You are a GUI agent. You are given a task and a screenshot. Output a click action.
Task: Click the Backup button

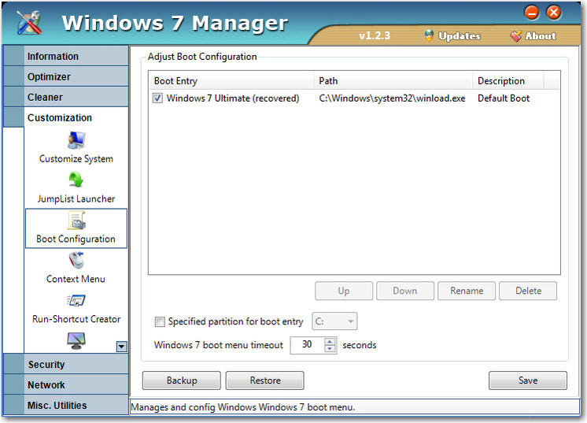[x=182, y=380]
